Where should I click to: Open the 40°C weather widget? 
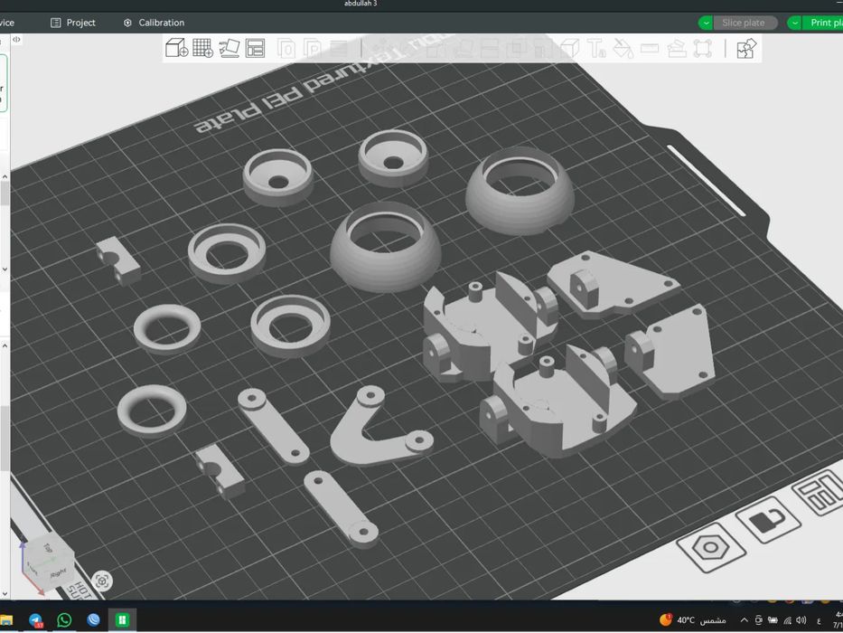coord(693,620)
